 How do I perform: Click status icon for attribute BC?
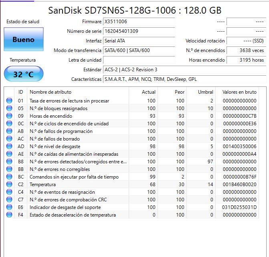pos(9,177)
